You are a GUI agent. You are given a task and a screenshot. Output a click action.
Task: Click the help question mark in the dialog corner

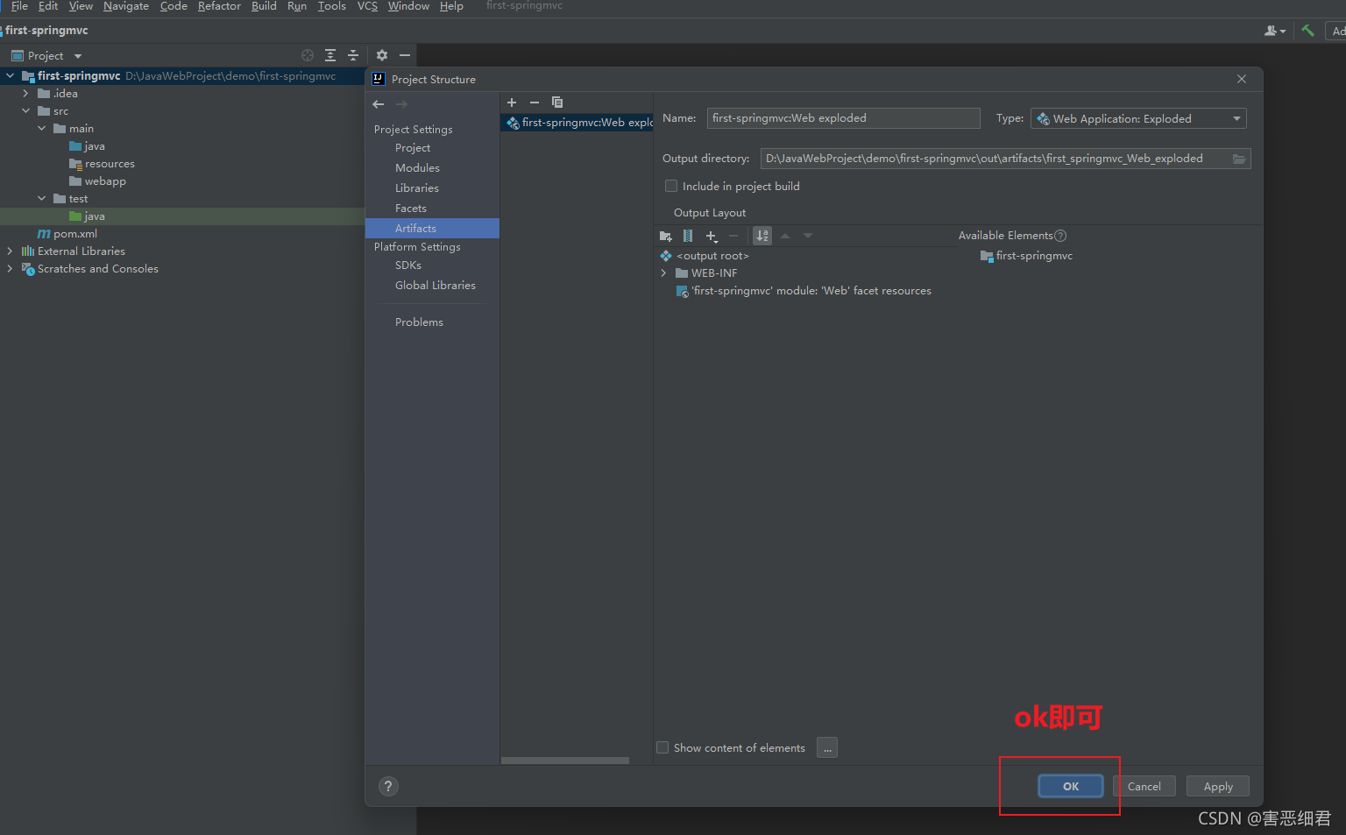coord(388,786)
